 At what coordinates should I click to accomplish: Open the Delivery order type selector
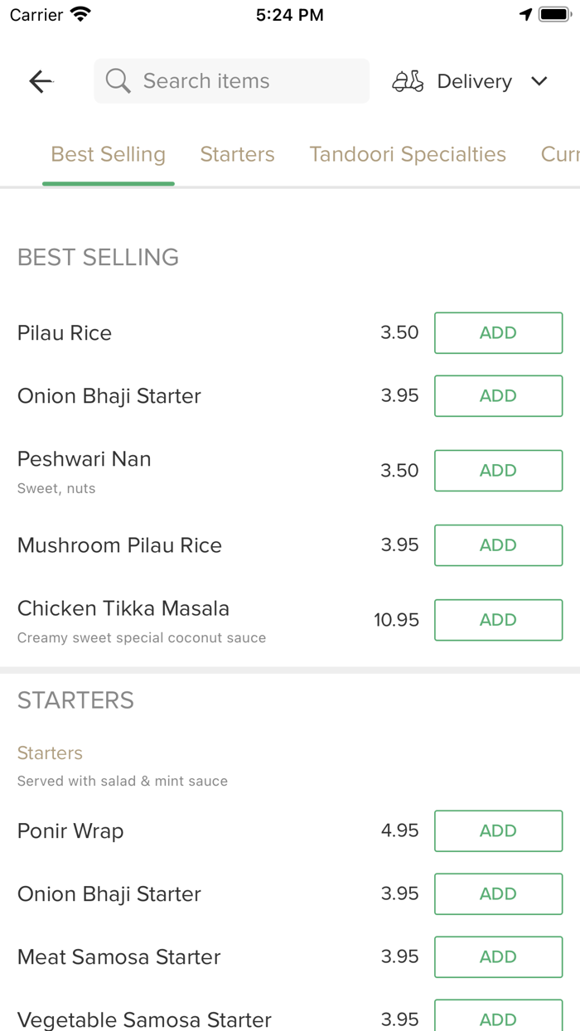pyautogui.click(x=474, y=81)
